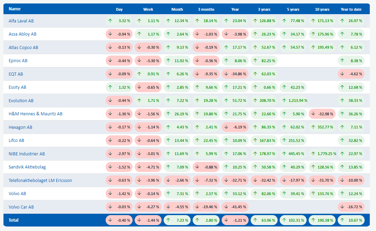376x231 pixels.
Task: Click H&M Hennes & Mauritz's 10 years down arrow
Action: (313, 114)
